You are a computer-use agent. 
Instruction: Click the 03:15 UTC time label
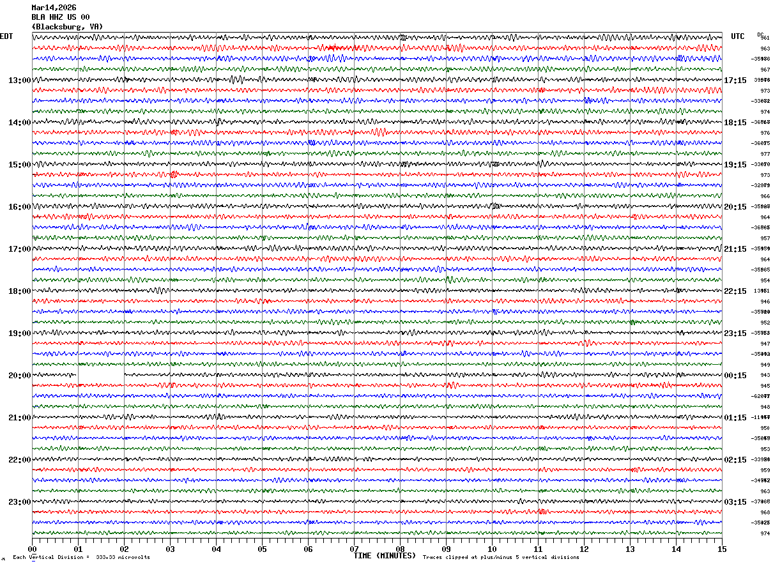point(735,502)
